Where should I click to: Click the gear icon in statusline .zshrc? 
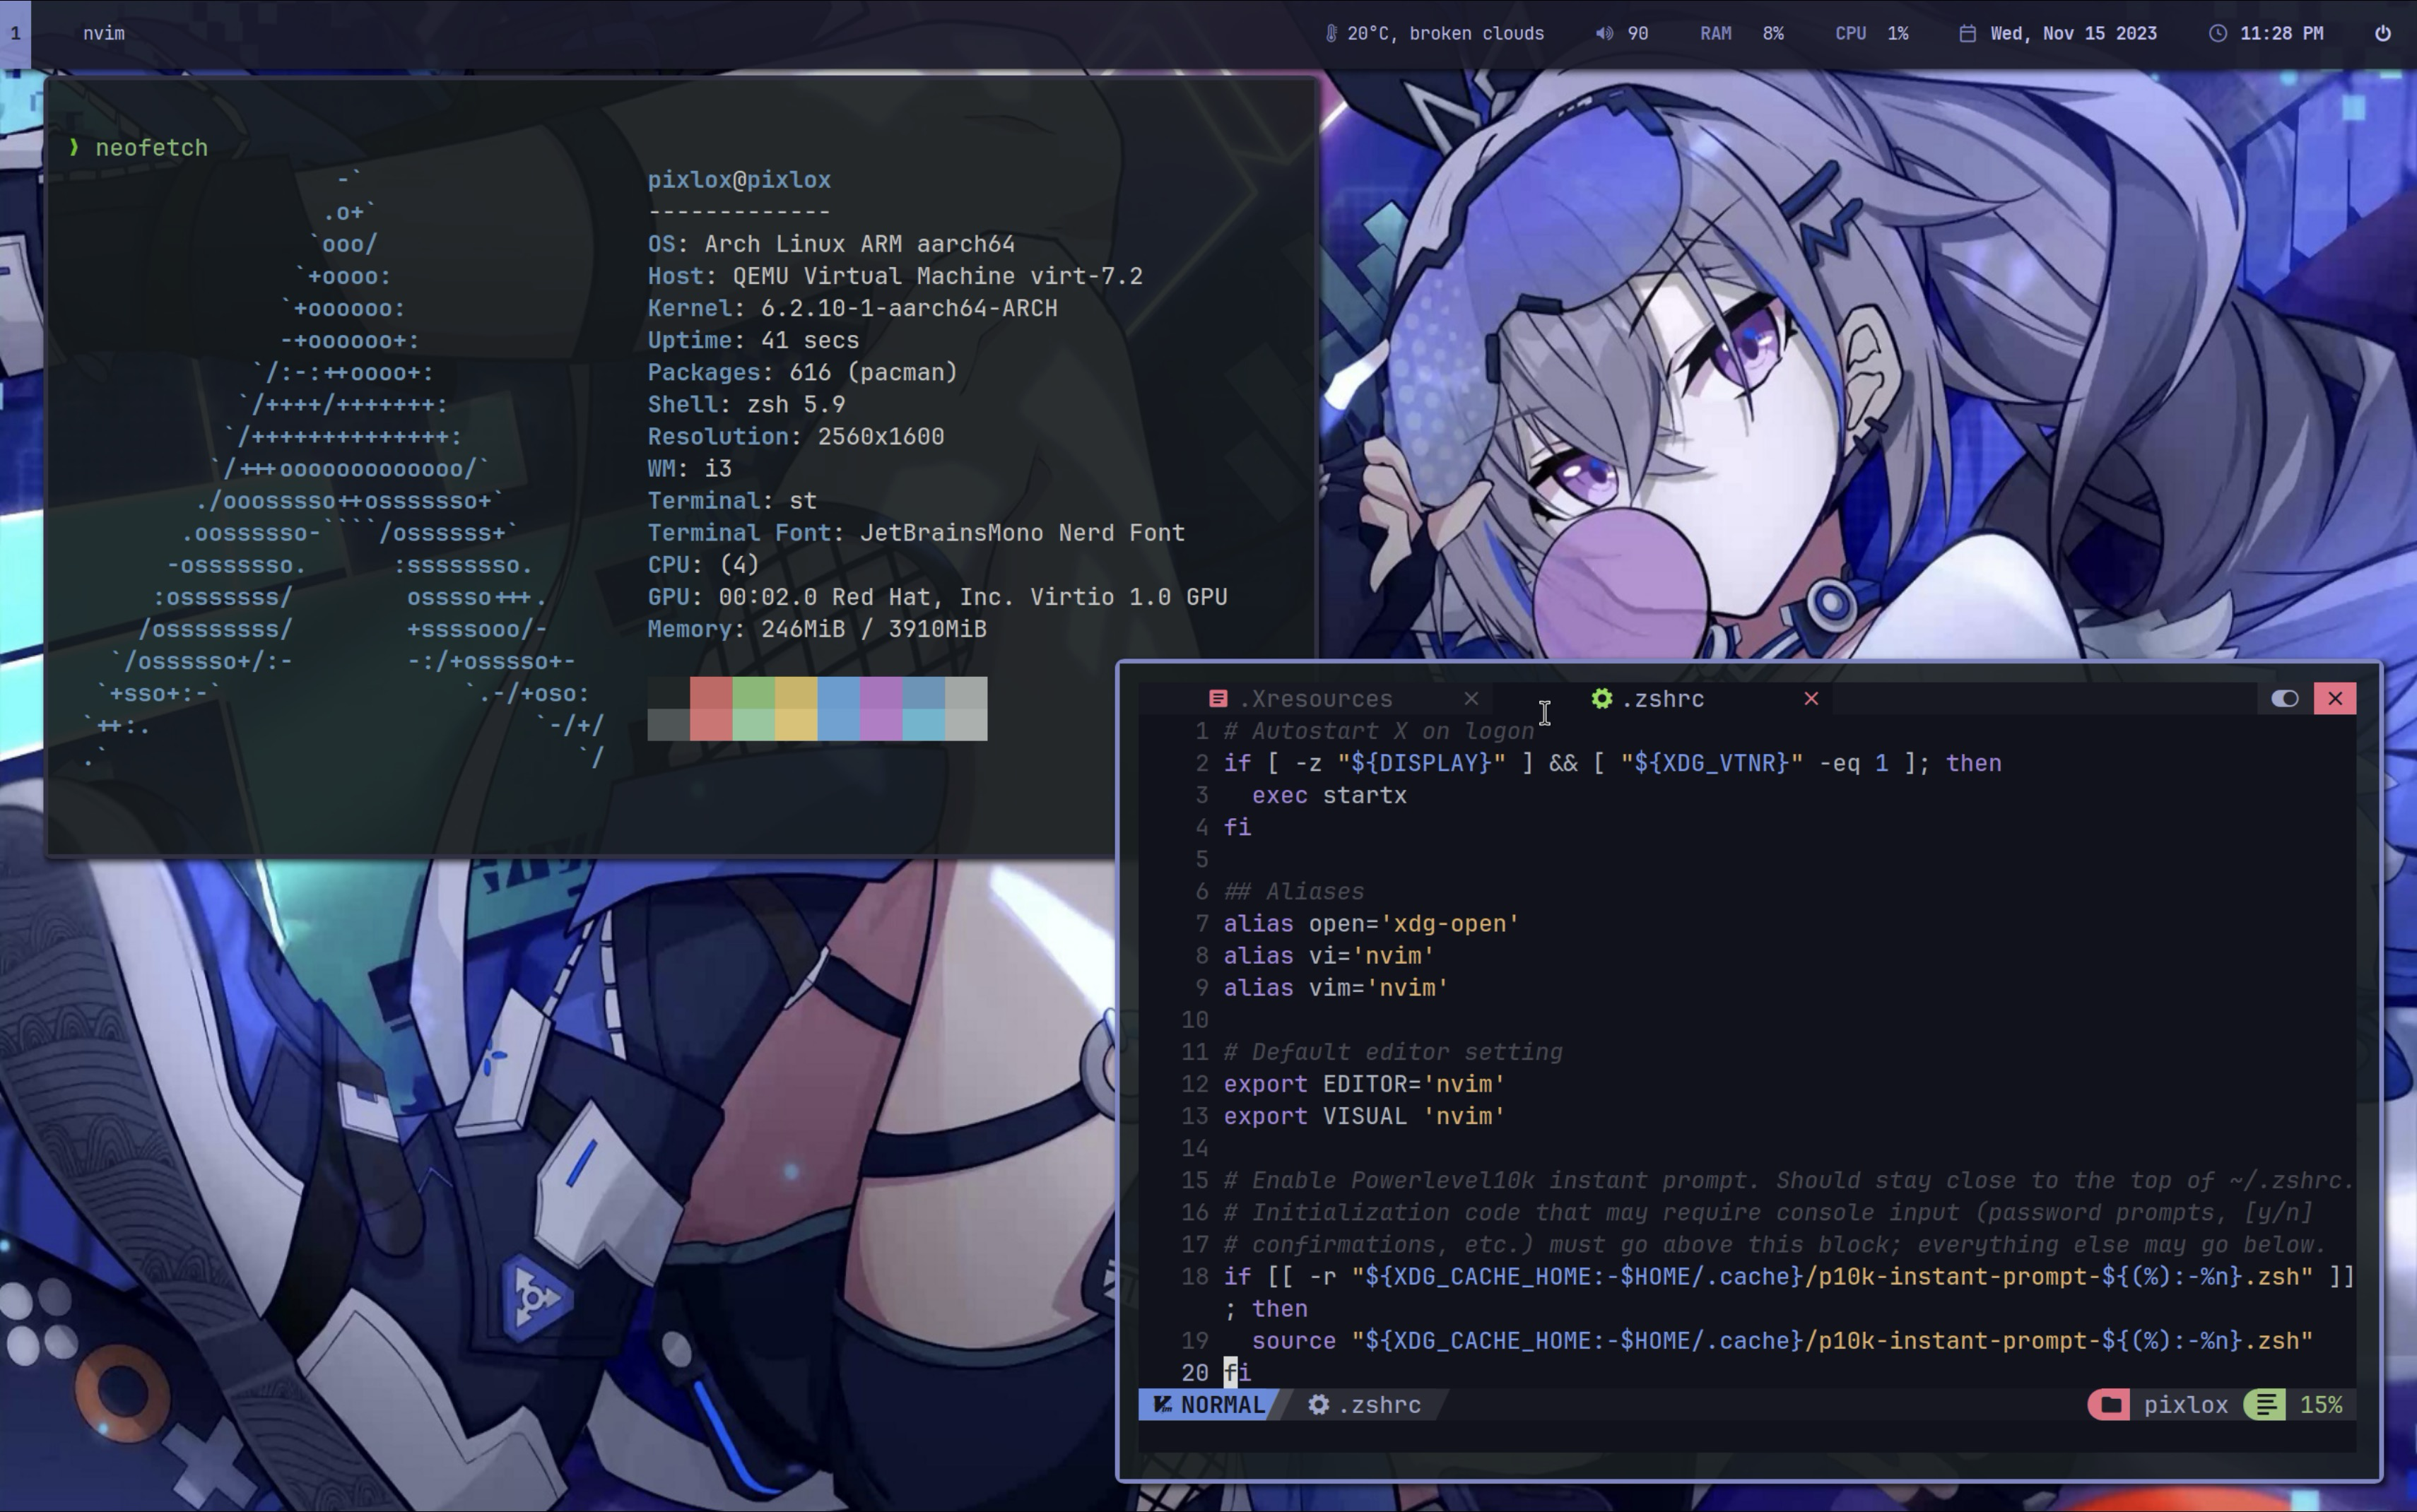pyautogui.click(x=1318, y=1405)
